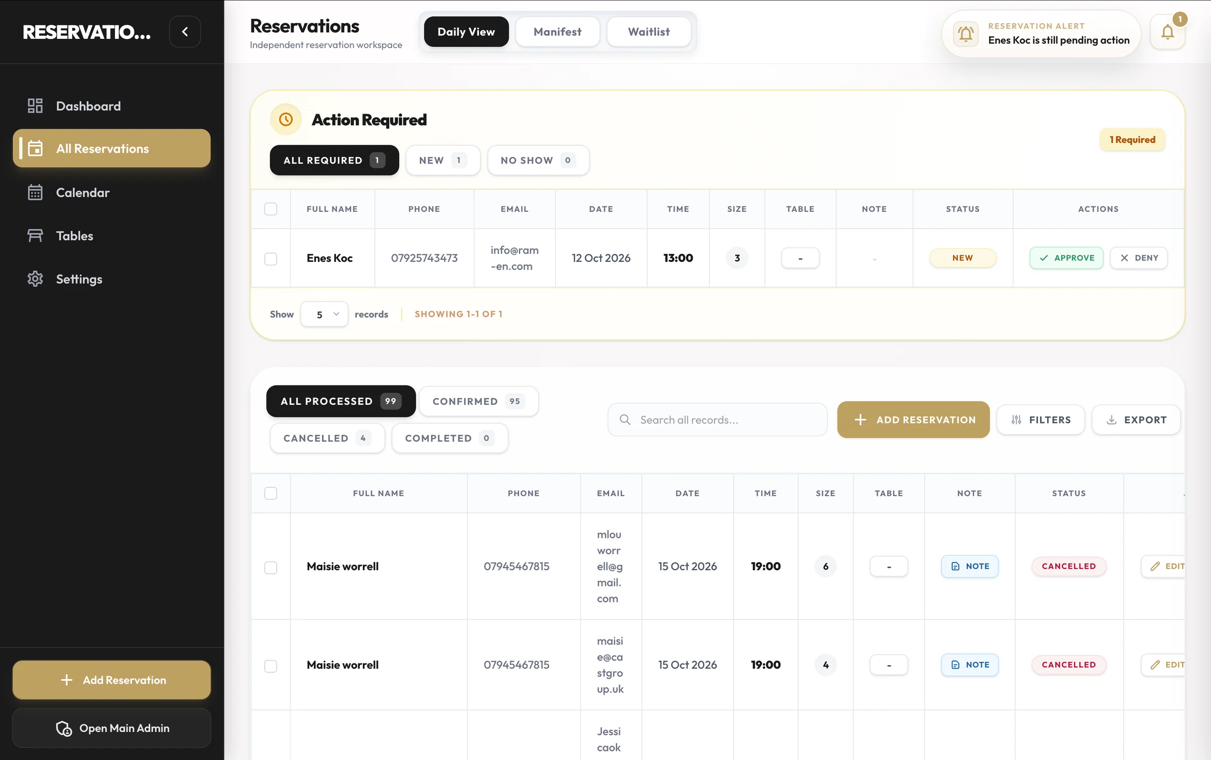Click the Dashboard grid icon
The width and height of the screenshot is (1211, 760).
(35, 105)
